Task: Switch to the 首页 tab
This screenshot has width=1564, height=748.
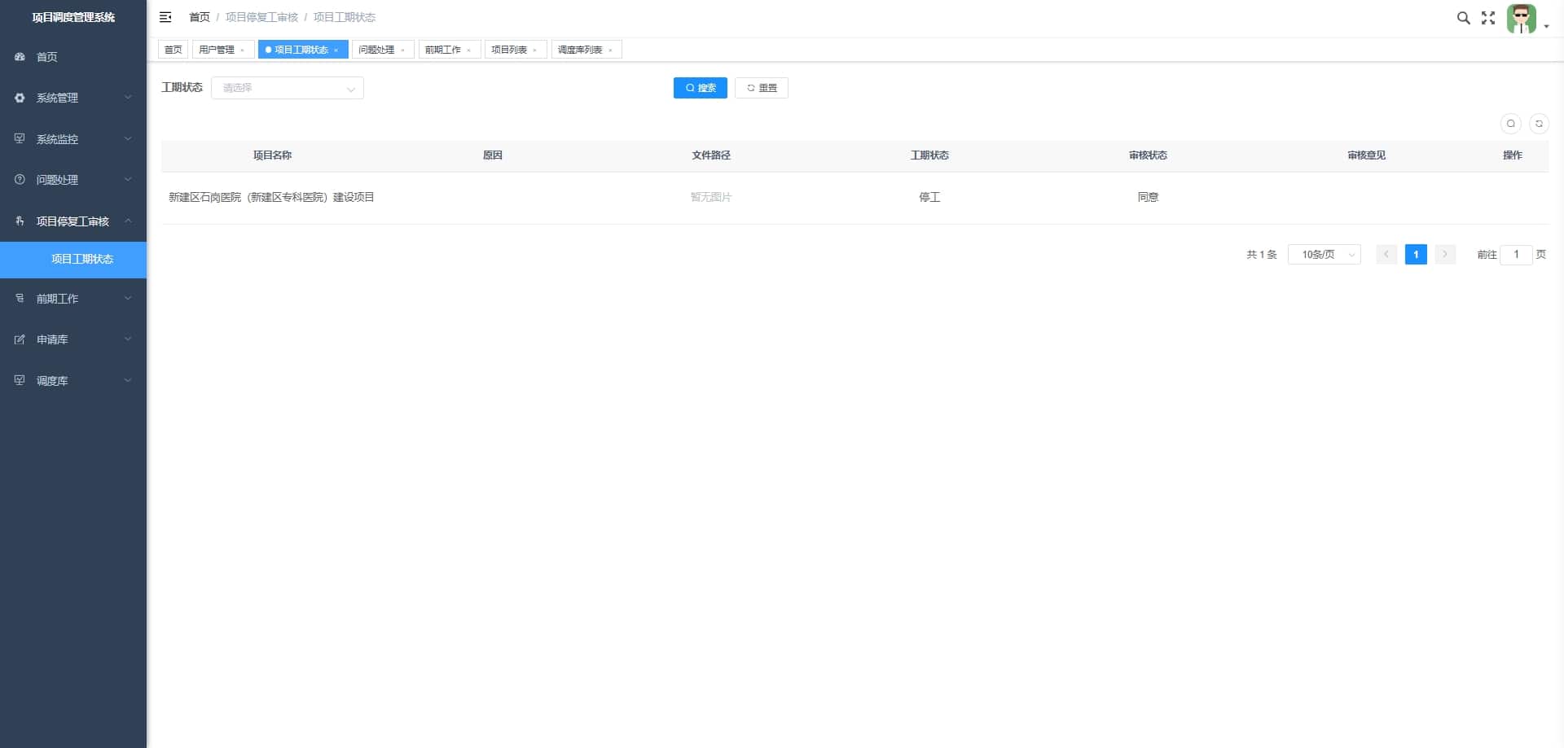Action: pos(173,50)
